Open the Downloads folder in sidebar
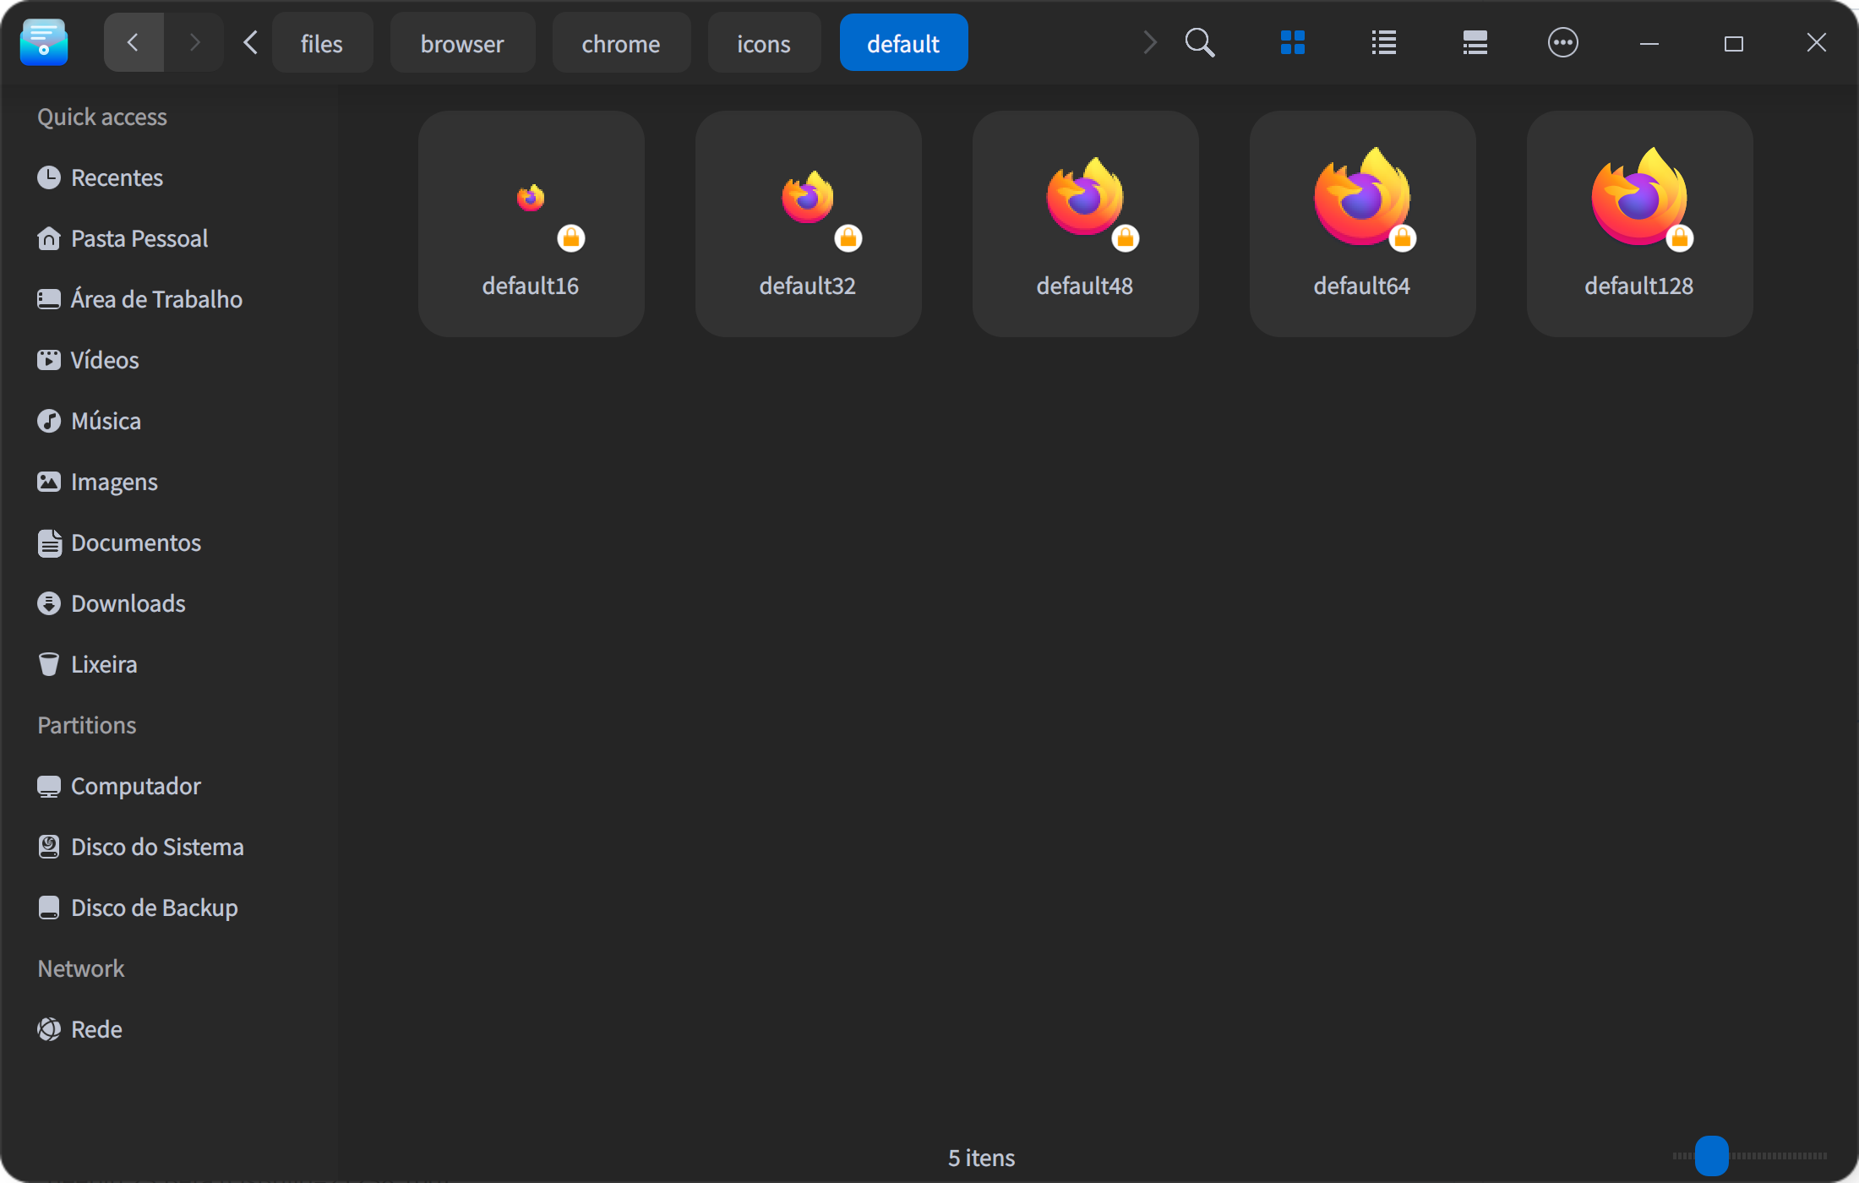The image size is (1859, 1183). tap(128, 603)
